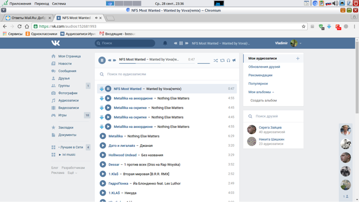Adjust the player volume slider
Viewport: 359px width, 202px height.
[204, 63]
